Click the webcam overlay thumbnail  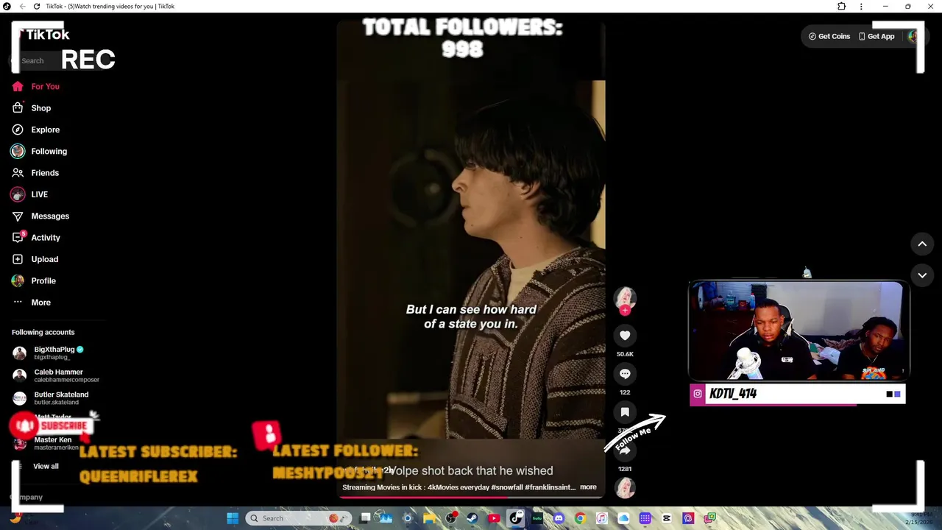click(798, 330)
